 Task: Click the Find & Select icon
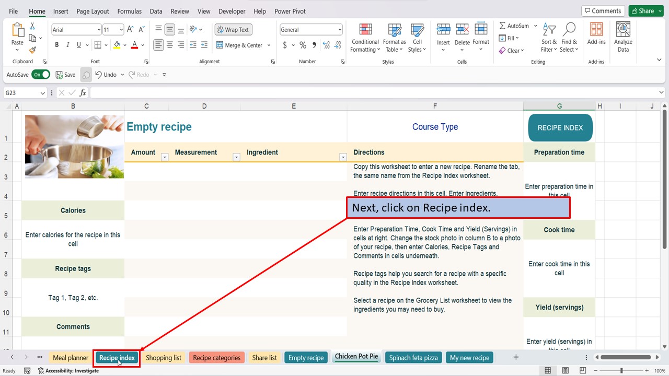coord(569,37)
